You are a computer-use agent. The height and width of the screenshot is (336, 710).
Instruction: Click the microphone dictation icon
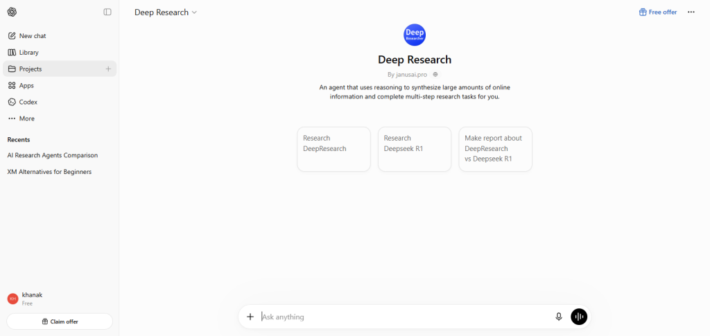click(x=559, y=317)
